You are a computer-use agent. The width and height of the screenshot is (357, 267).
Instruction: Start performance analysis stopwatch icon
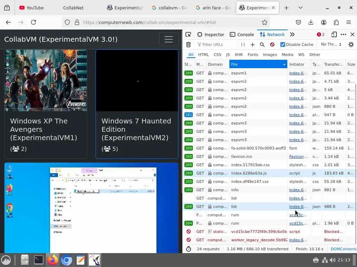pos(189,249)
